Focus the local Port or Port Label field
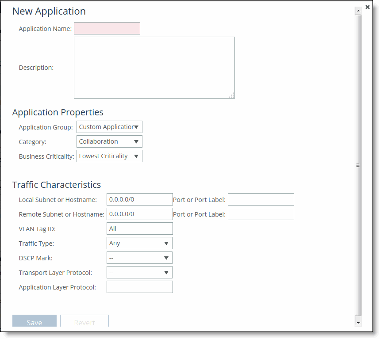 coord(261,200)
